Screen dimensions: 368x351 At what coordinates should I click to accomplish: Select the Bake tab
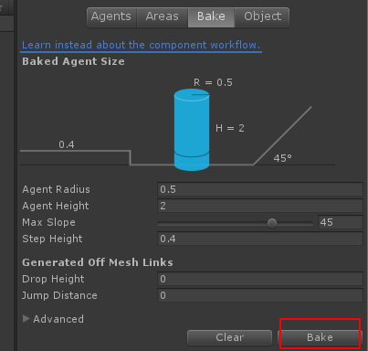211,17
